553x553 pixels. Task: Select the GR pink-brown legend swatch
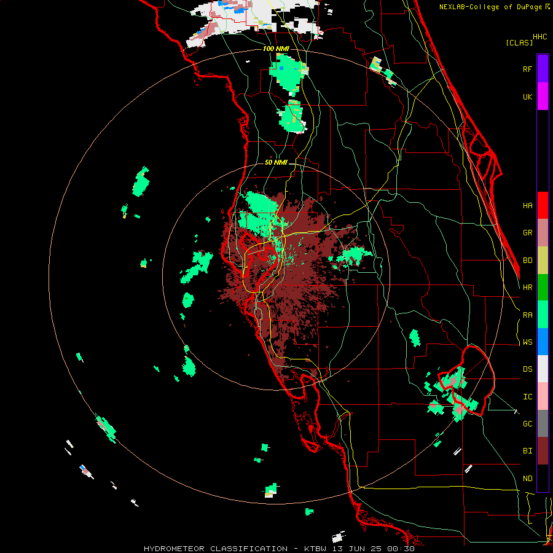click(x=543, y=233)
